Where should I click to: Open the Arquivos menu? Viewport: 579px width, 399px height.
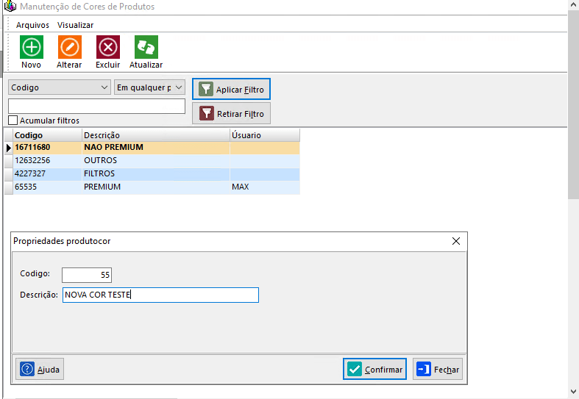32,25
